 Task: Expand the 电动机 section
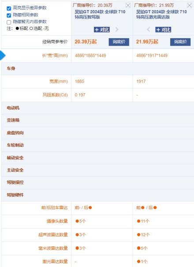tap(97, 108)
